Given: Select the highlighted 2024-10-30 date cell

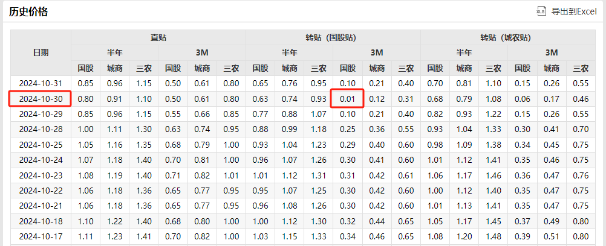Looking at the screenshot, I should pyautogui.click(x=41, y=99).
